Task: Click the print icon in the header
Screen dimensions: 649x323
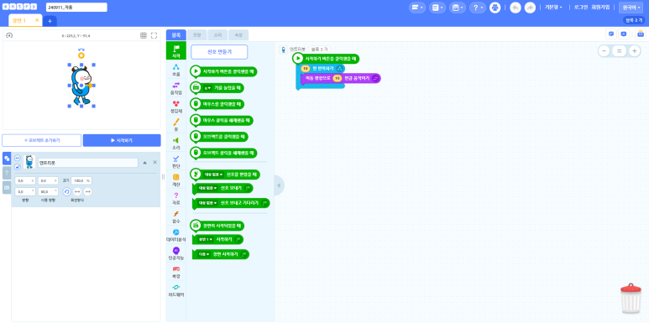Action: (x=495, y=8)
